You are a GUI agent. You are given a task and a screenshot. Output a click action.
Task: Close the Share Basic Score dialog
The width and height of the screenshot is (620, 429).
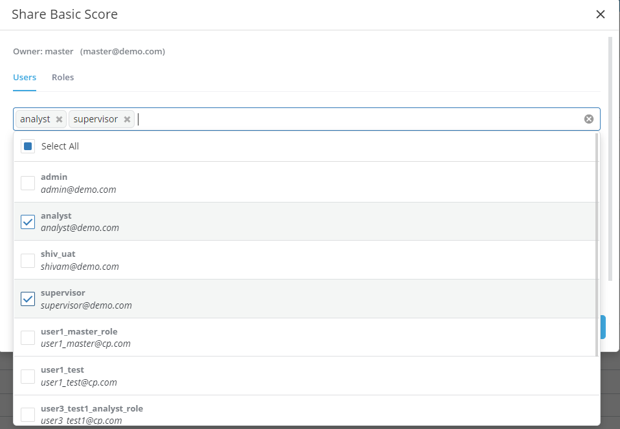pos(600,14)
